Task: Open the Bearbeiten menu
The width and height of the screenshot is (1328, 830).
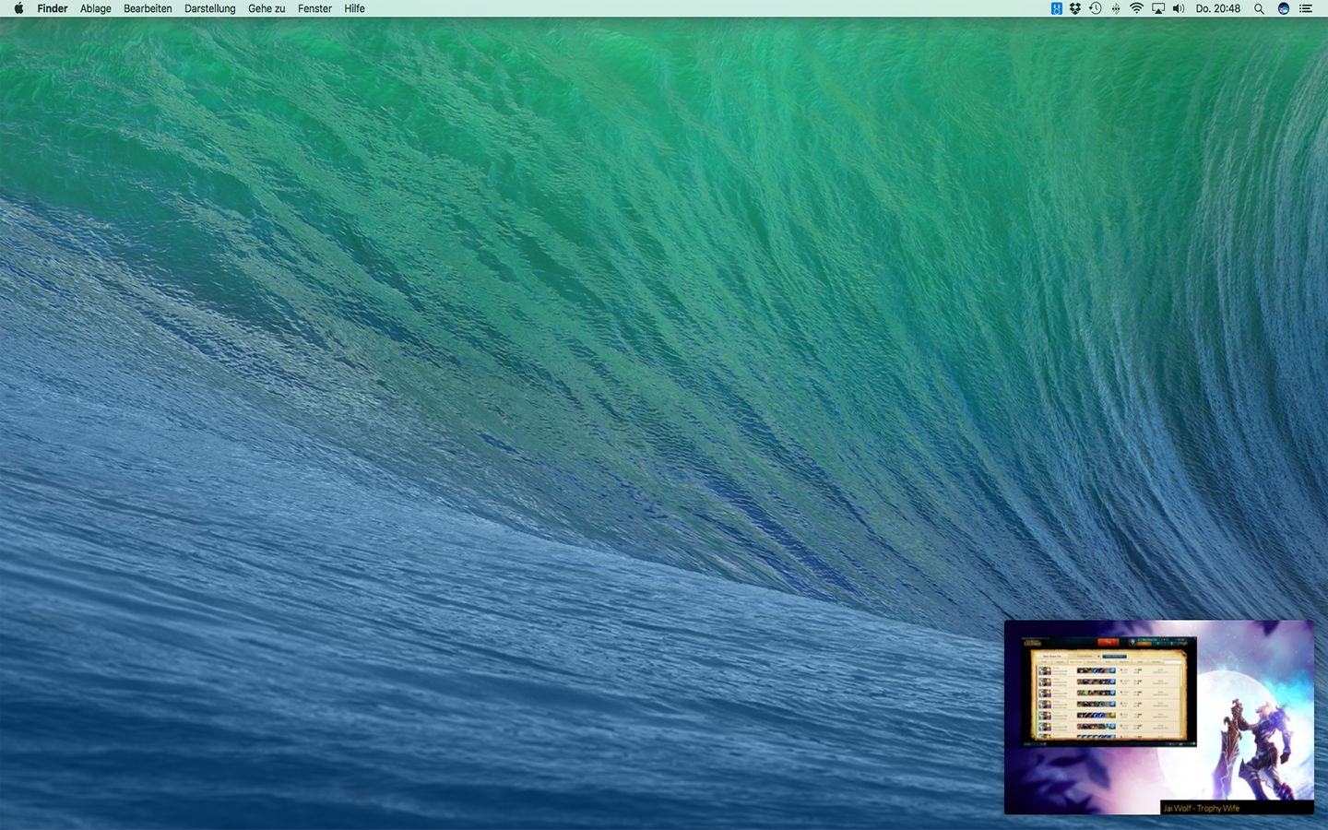Action: pos(148,8)
